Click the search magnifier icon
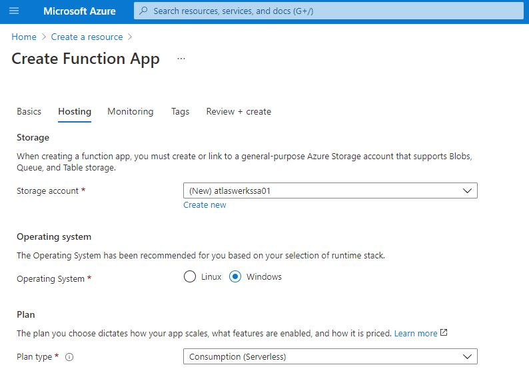529x373 pixels. coord(143,11)
